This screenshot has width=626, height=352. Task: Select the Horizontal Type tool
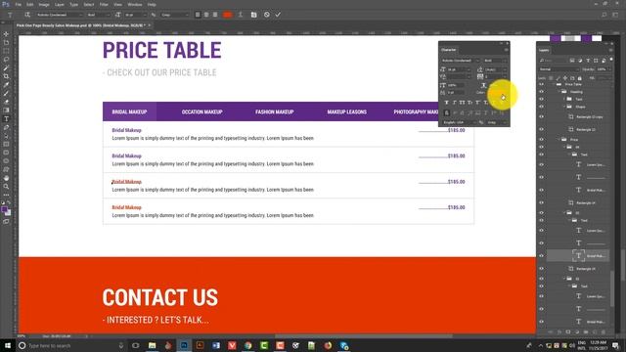[6, 119]
